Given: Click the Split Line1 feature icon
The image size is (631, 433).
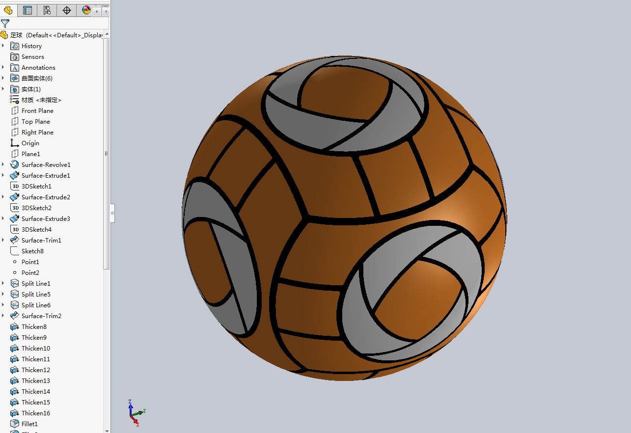Looking at the screenshot, I should (15, 283).
